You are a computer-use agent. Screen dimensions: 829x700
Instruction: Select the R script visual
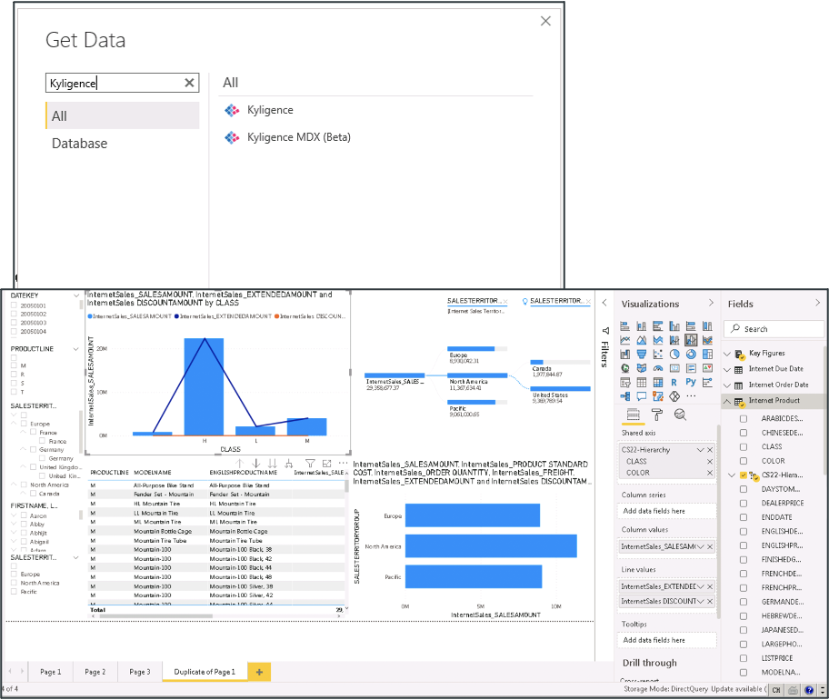click(674, 382)
